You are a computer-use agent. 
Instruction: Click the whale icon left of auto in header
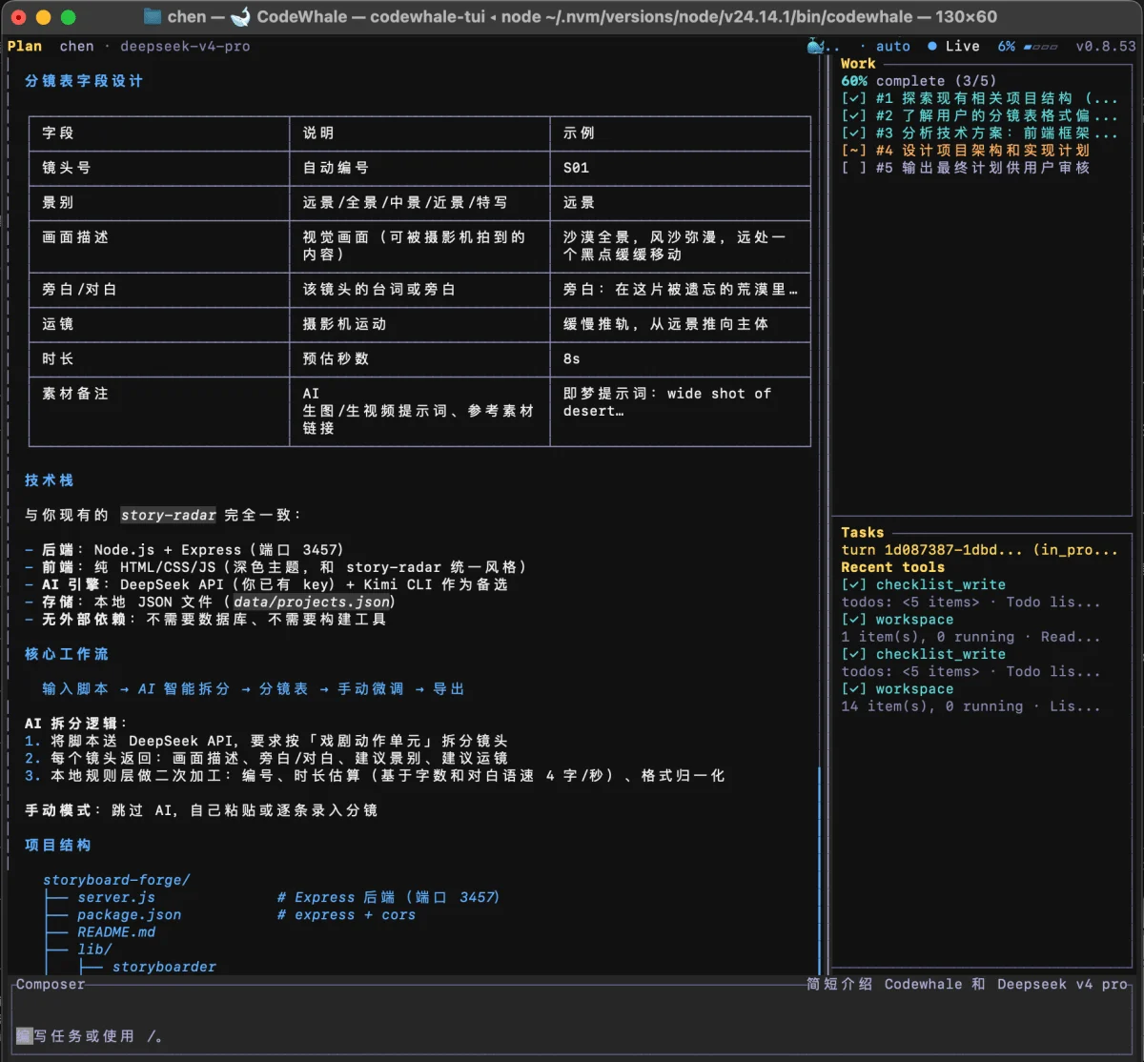(x=817, y=45)
